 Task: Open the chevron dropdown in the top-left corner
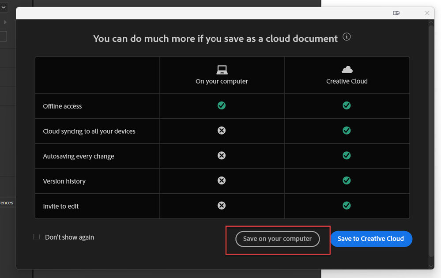[4, 7]
